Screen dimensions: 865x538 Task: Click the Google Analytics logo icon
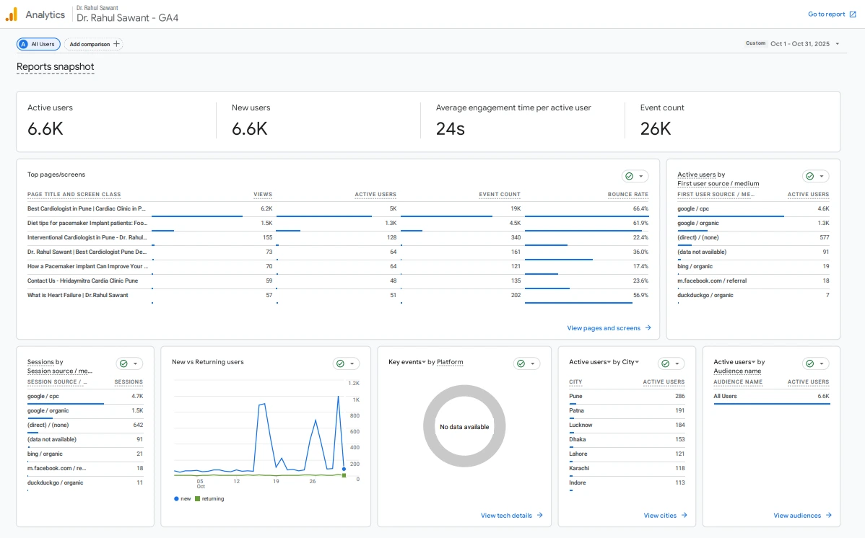[x=12, y=14]
